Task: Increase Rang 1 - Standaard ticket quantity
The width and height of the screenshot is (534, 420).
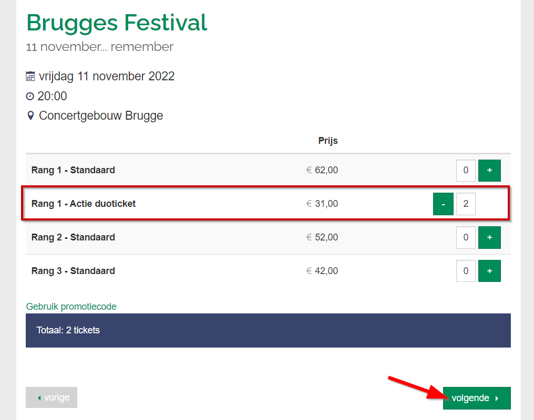Action: (489, 171)
